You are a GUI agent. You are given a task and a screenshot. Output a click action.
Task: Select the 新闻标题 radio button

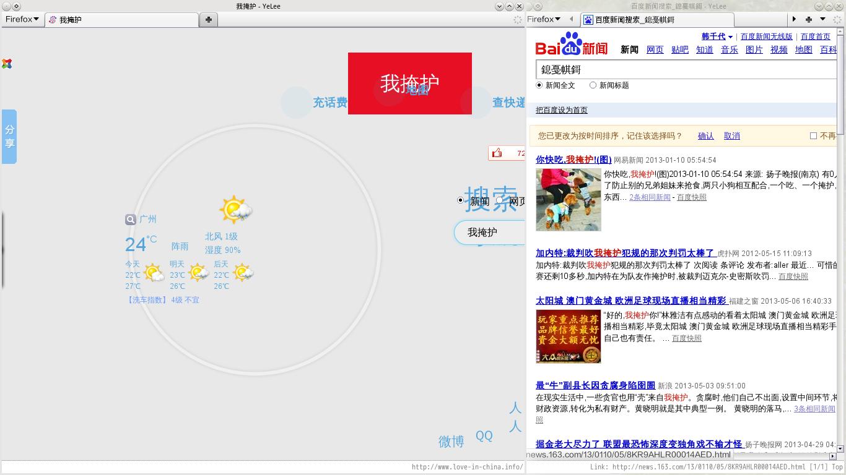593,85
